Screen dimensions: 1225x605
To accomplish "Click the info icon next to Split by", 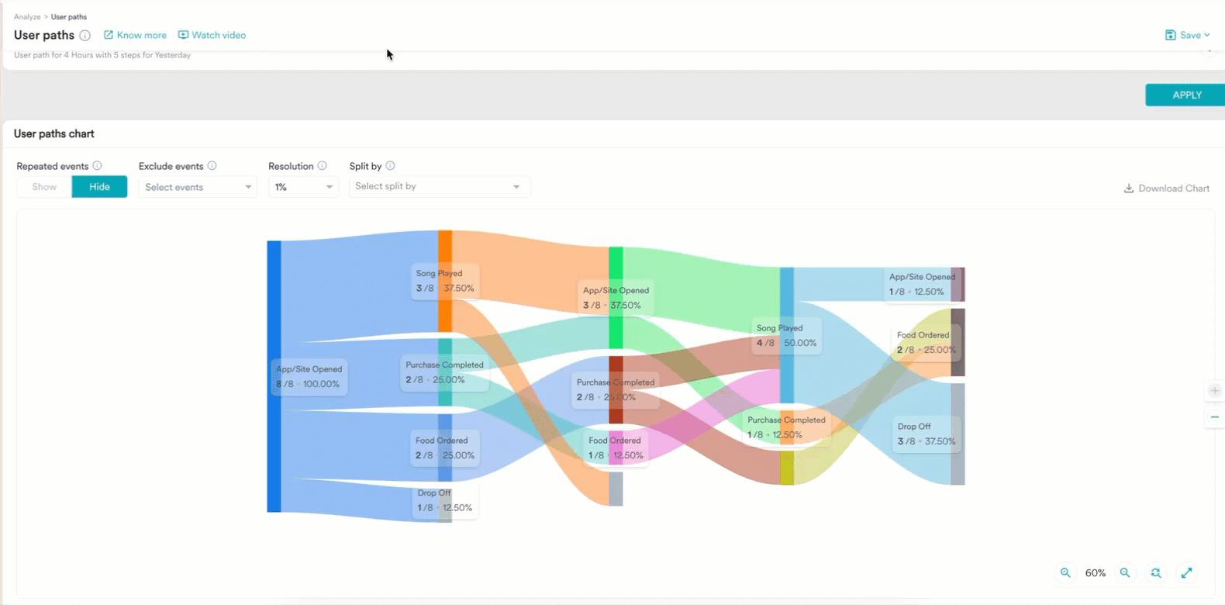I will (x=390, y=166).
